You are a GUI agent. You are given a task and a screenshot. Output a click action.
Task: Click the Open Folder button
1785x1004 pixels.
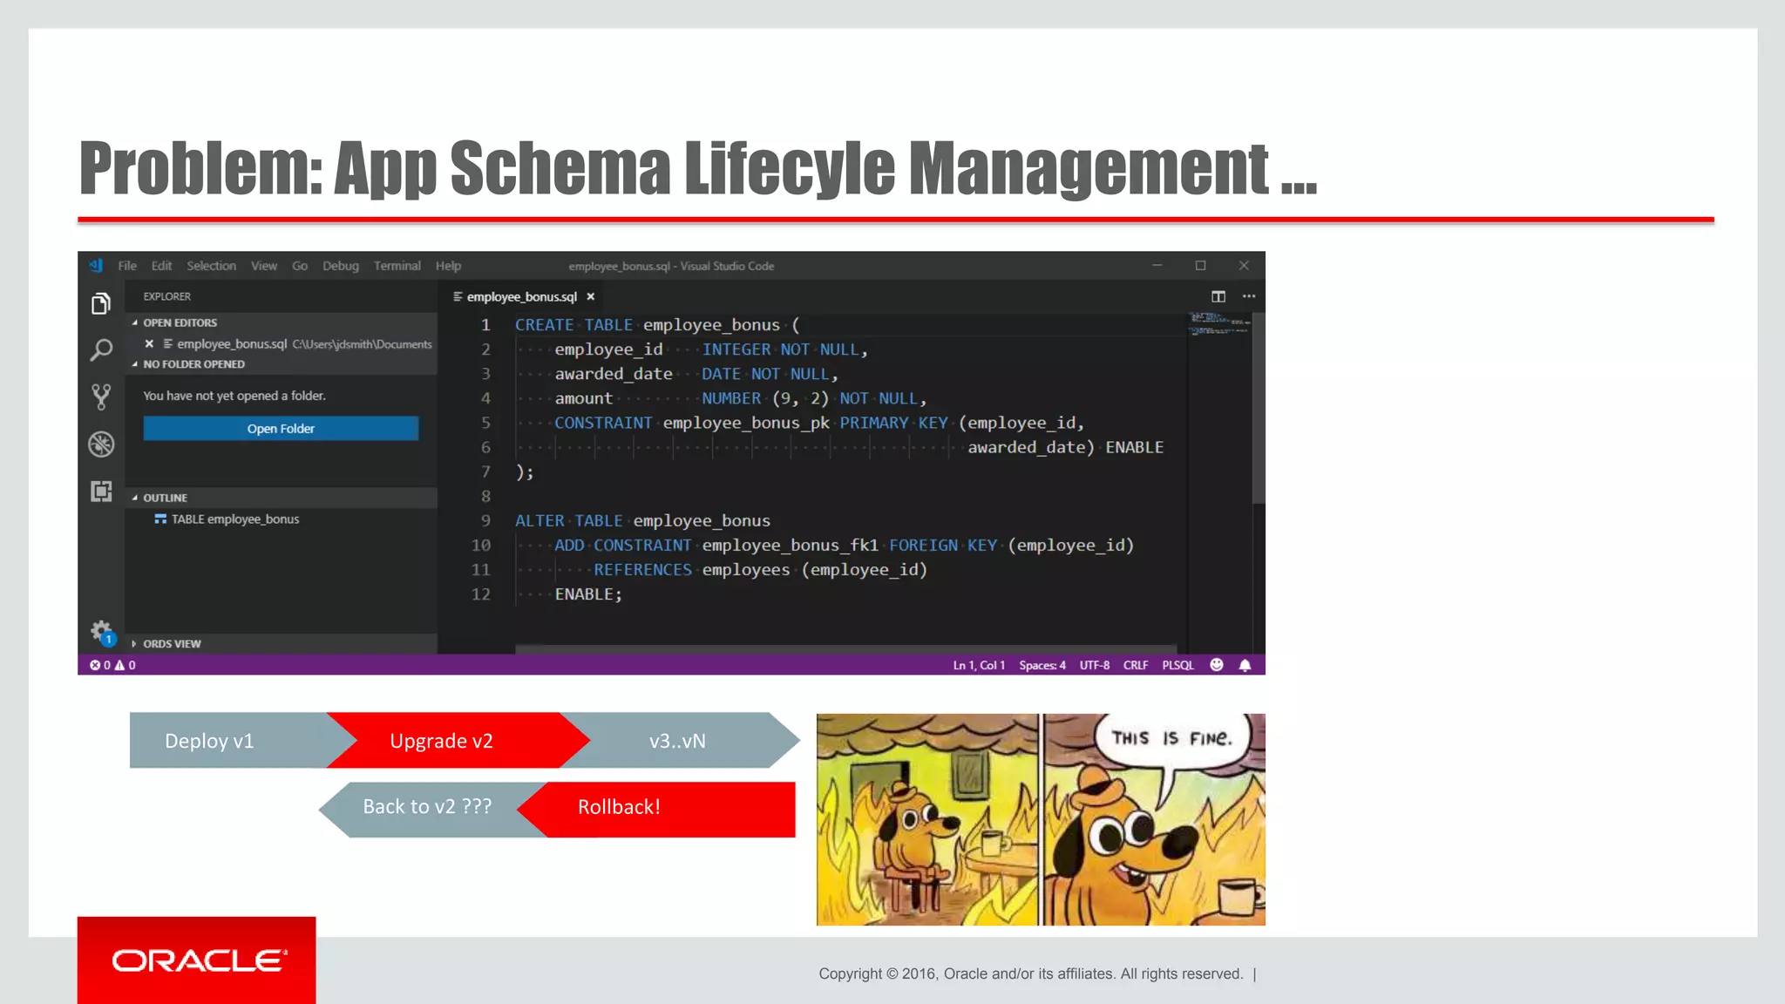[x=281, y=428]
